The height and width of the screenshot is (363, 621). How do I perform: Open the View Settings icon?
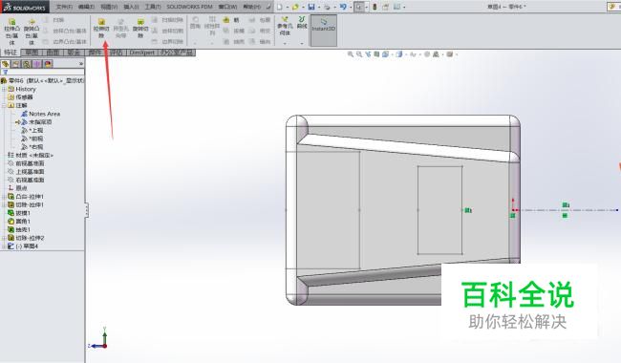tap(450, 54)
